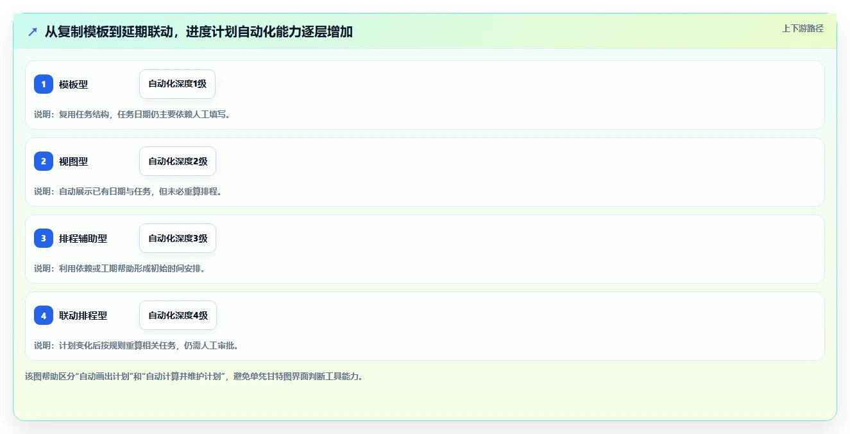This screenshot has width=850, height=434.
Task: Click the 视图型 step name
Action: (74, 161)
